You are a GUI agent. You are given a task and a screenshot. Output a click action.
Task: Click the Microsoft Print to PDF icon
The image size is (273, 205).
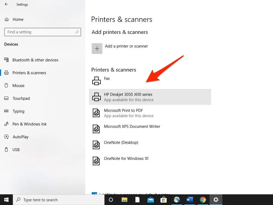pos(96,113)
